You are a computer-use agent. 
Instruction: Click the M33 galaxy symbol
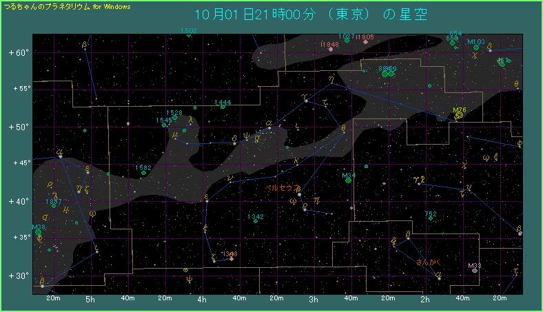pyautogui.click(x=475, y=271)
